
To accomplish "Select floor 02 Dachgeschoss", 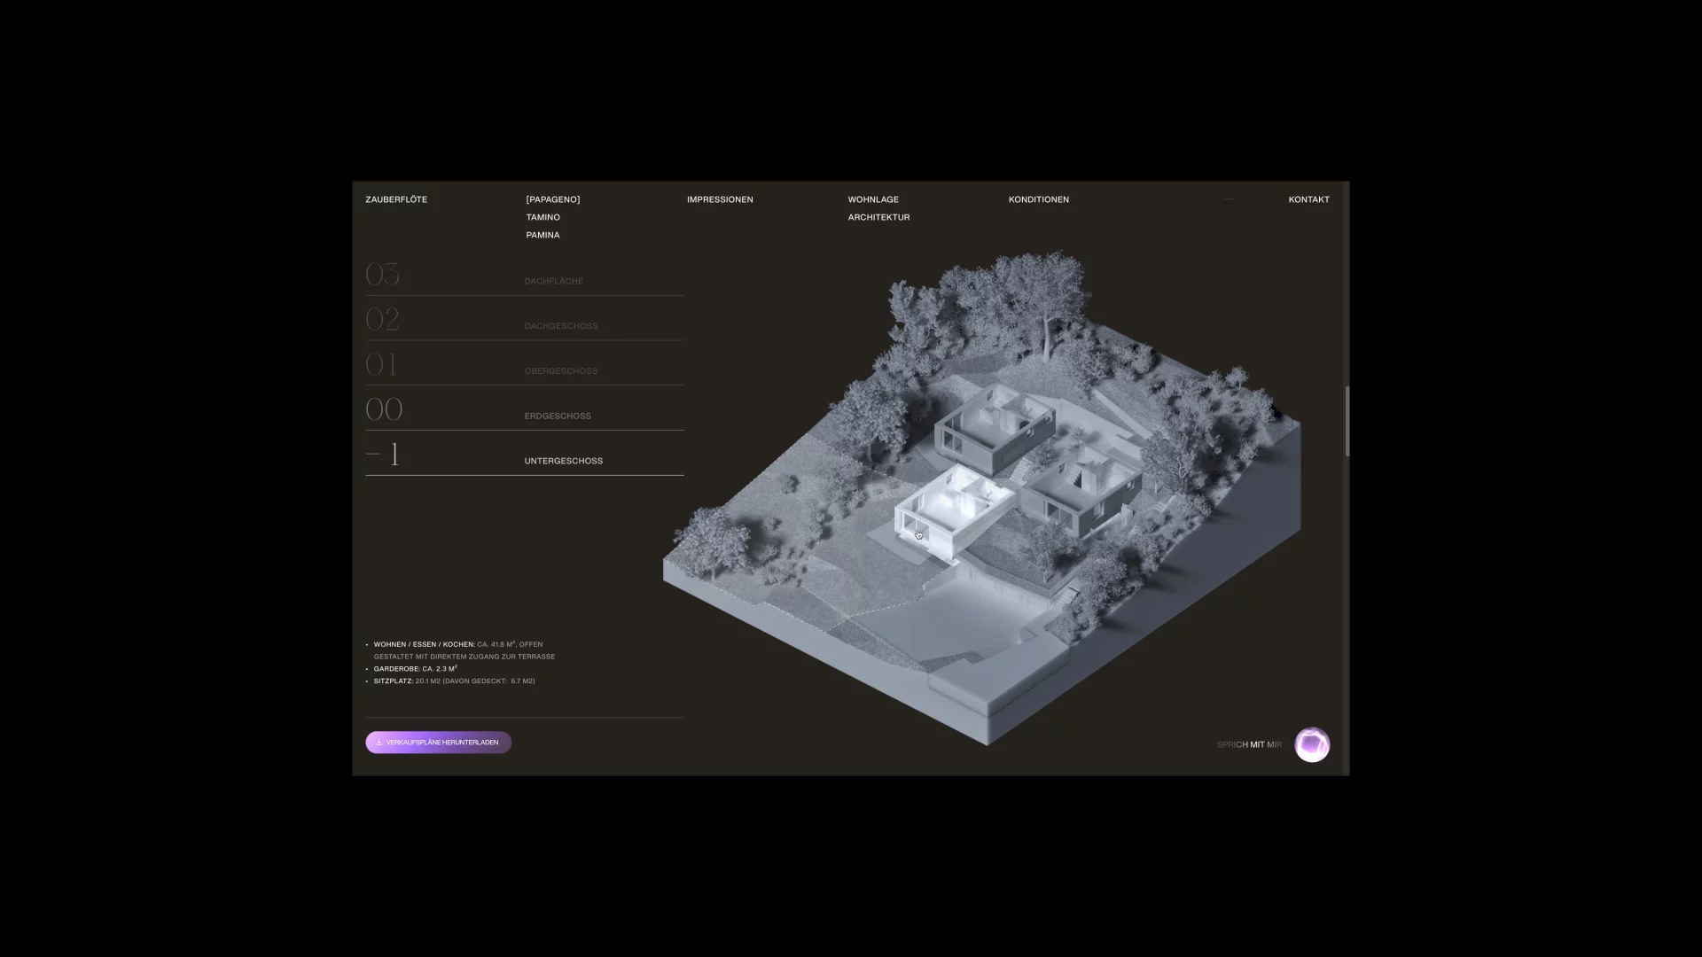I will coord(524,319).
